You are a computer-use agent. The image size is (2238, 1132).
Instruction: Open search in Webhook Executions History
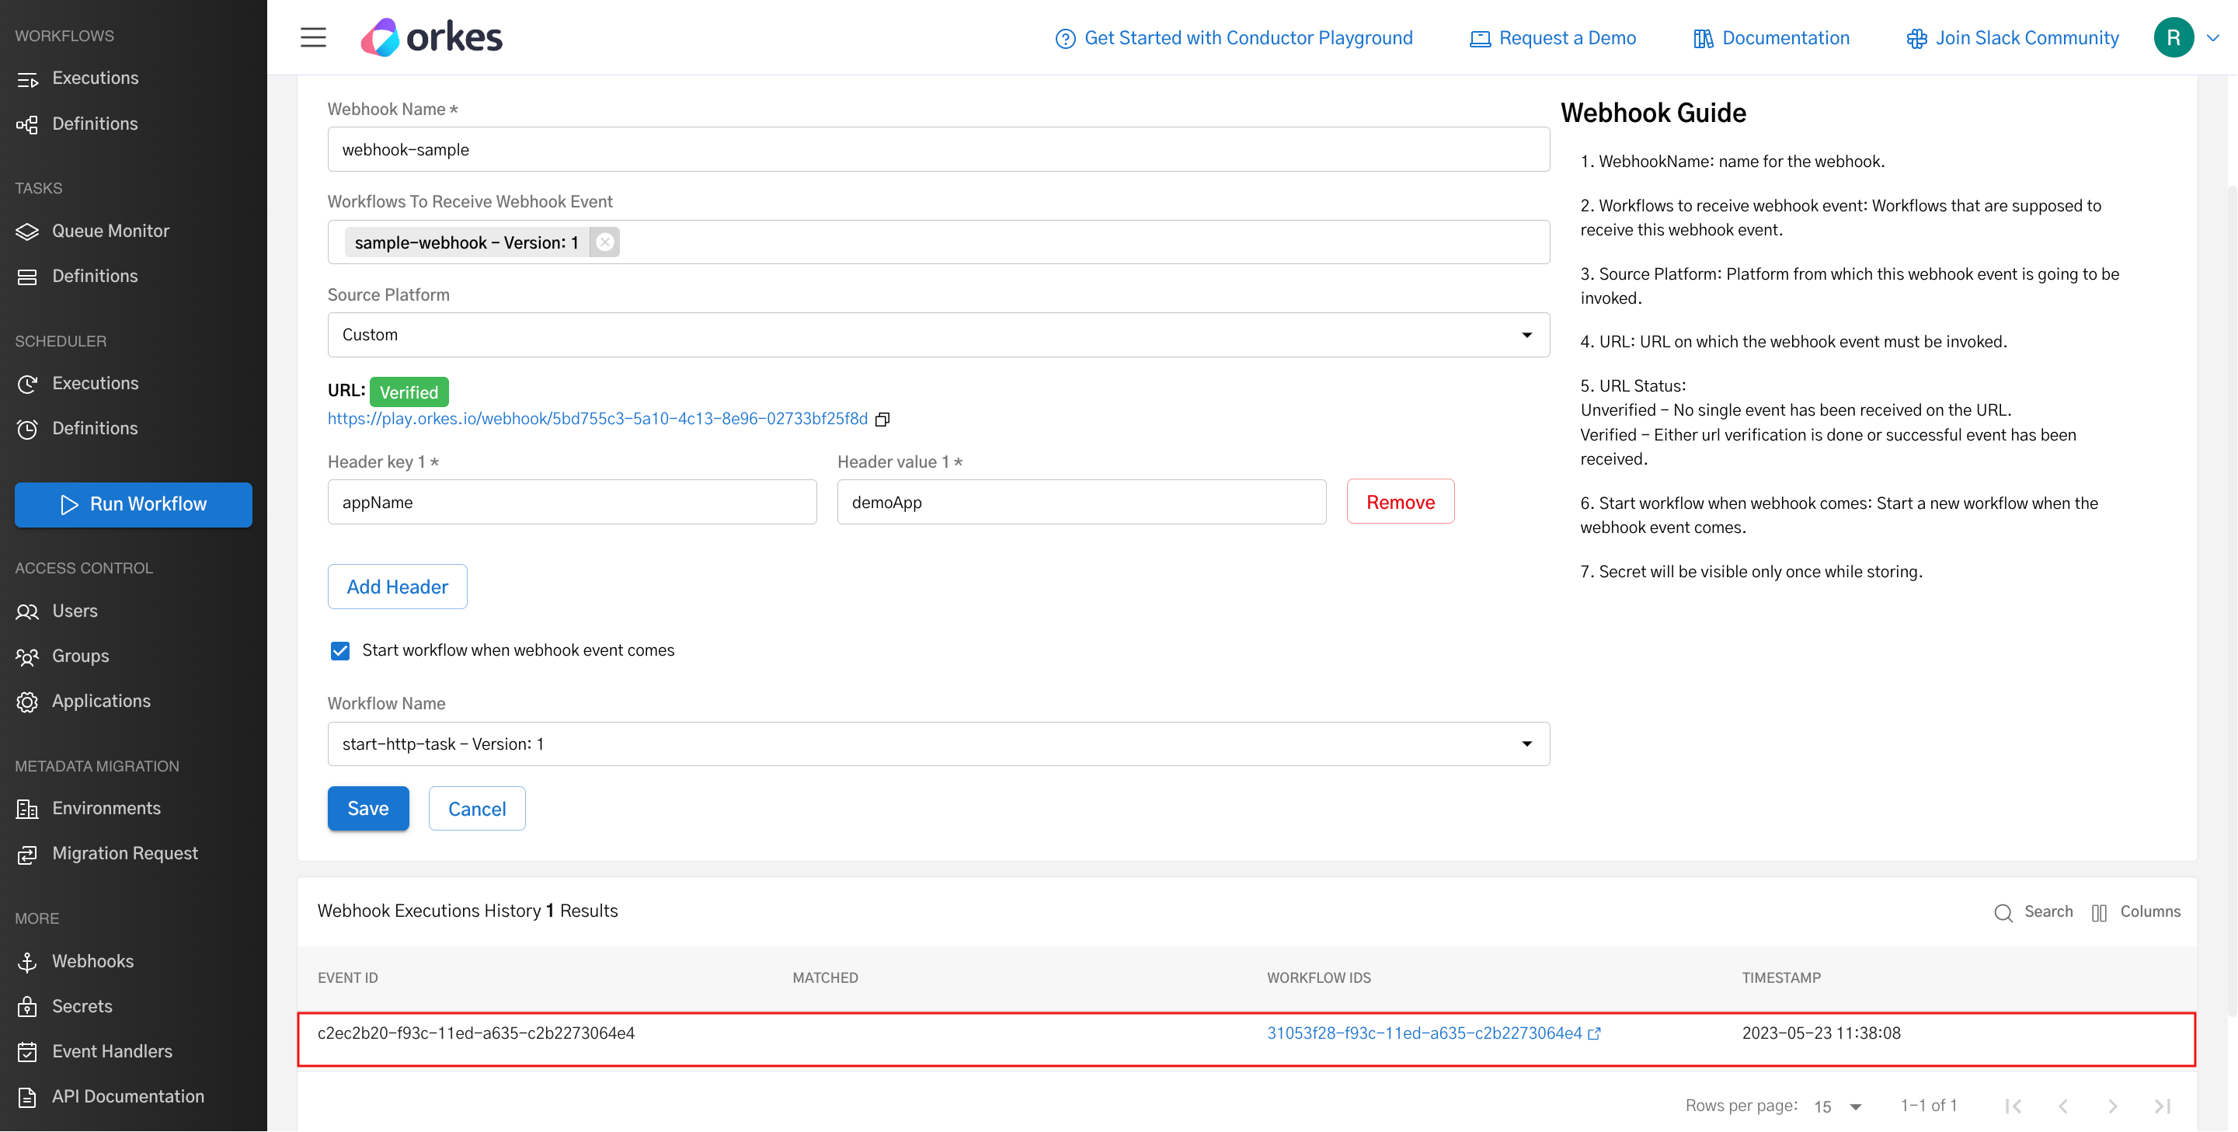click(x=2003, y=912)
